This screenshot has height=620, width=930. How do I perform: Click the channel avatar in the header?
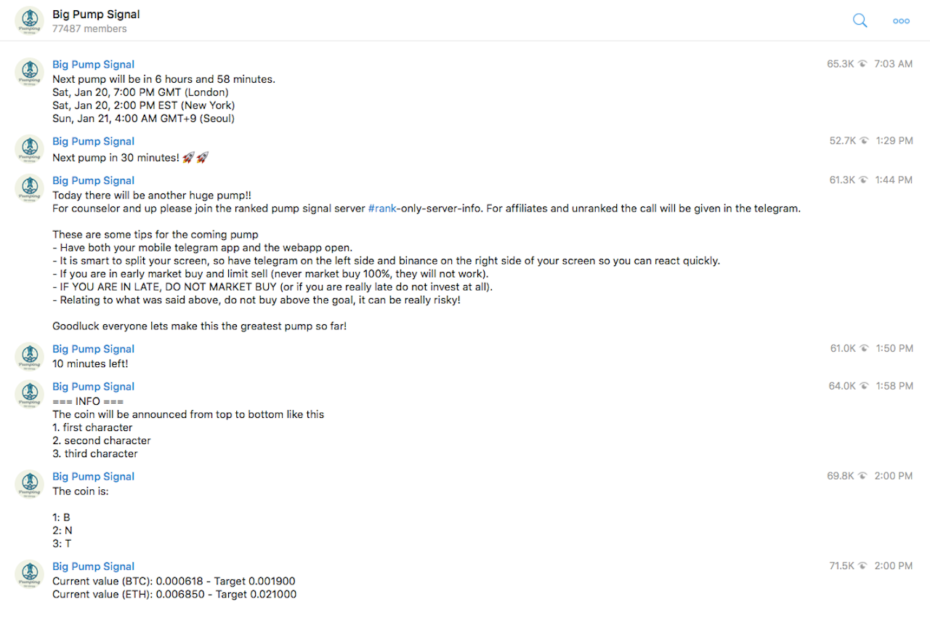pos(29,21)
